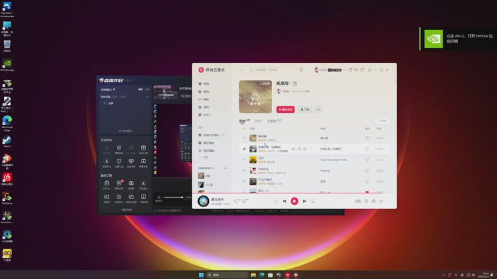This screenshot has width=497, height=279.
Task: Like the song 典中典 with its heart
Action: (367, 138)
